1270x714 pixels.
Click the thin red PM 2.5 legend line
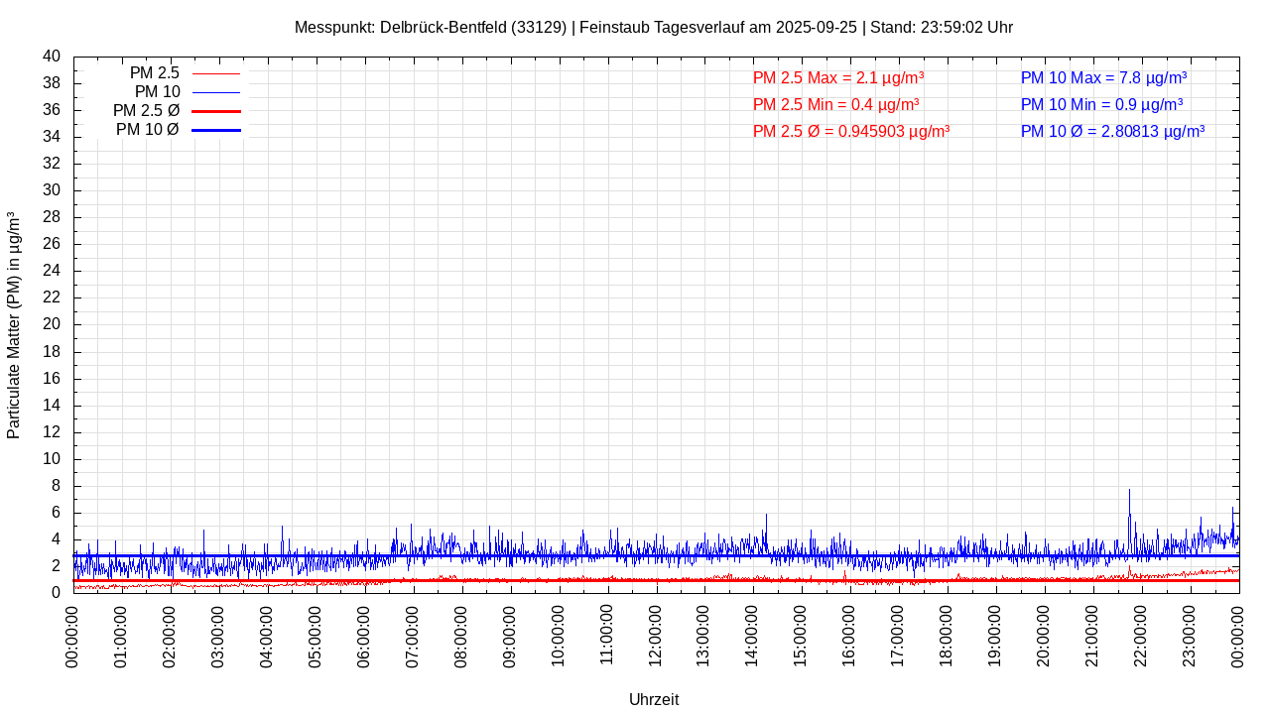pos(215,73)
